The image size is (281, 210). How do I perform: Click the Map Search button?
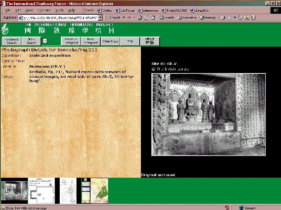(31, 41)
